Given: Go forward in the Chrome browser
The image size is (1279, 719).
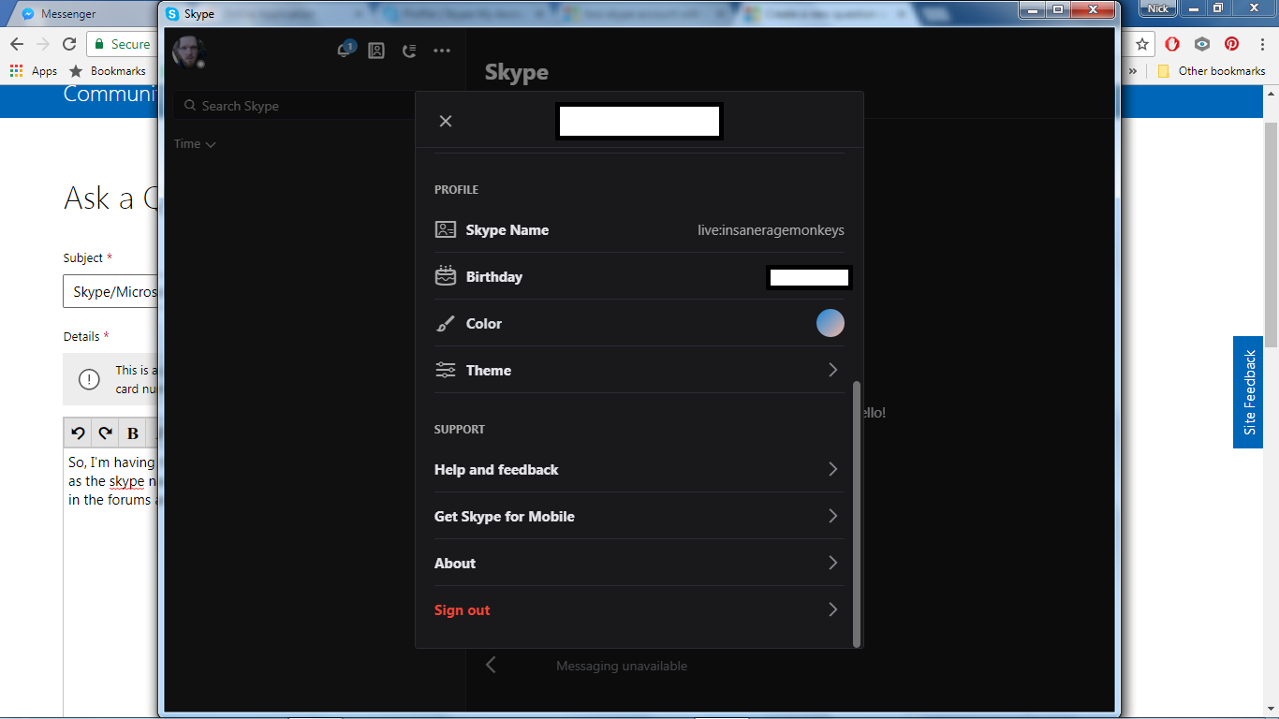Looking at the screenshot, I should click(43, 44).
